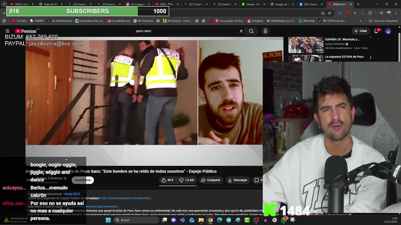Click the Compartir share button

click(x=211, y=180)
